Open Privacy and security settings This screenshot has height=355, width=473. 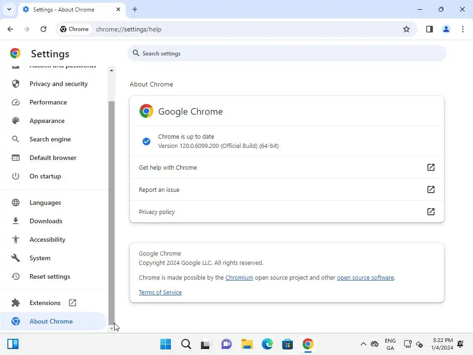tap(54, 84)
